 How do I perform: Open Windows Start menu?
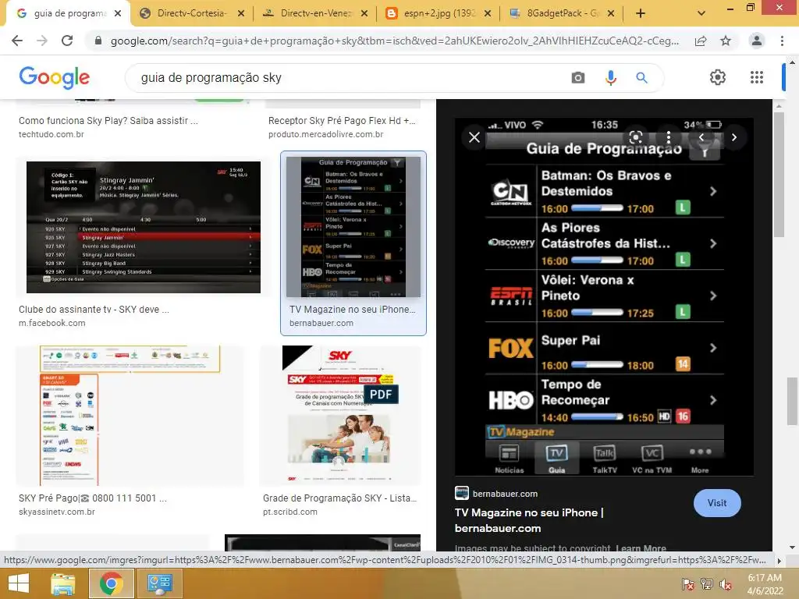click(19, 583)
